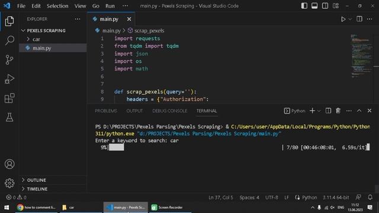The height and width of the screenshot is (213, 379).
Task: Open errors and warnings status item
Action: pos(16,198)
